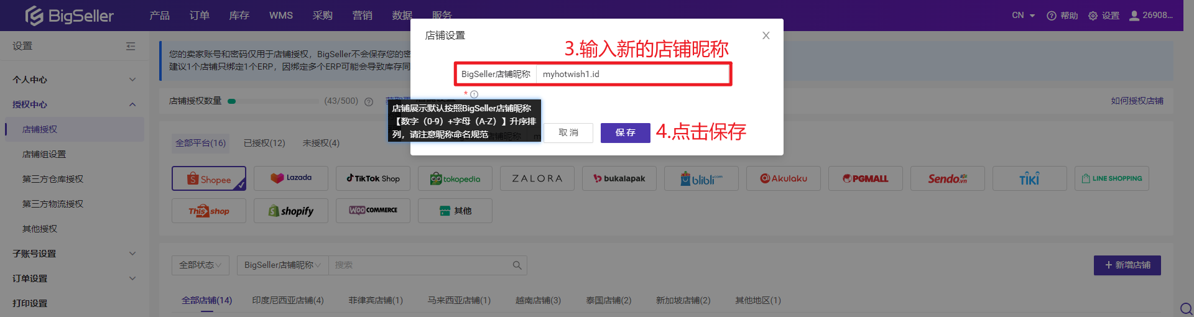Viewport: 1194px width, 317px height.
Task: Select the ZALORA platform card
Action: click(537, 178)
